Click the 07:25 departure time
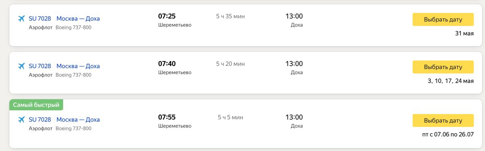This screenshot has height=151, width=485. pos(167,16)
